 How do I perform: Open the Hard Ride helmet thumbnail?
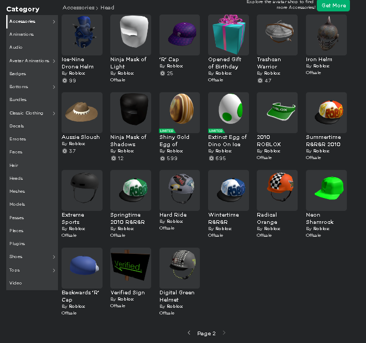[180, 191]
